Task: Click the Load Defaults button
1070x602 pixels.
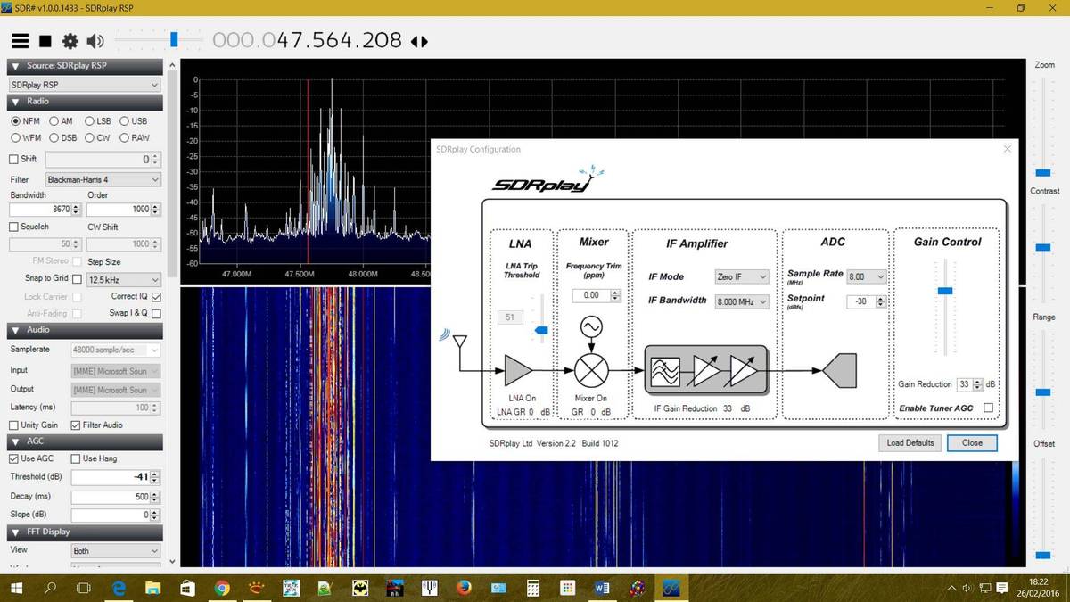Action: tap(910, 442)
